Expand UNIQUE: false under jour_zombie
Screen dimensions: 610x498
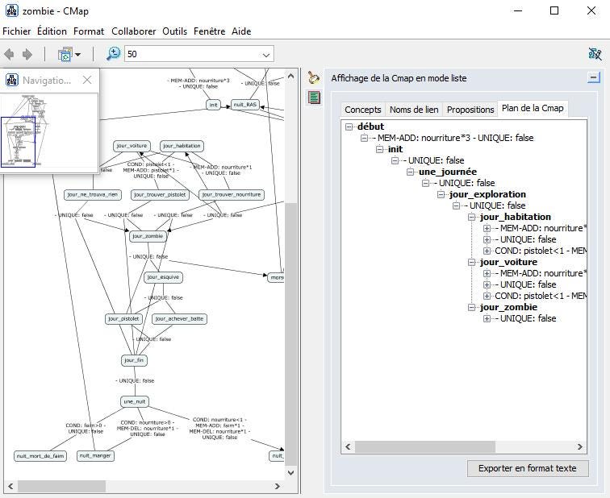tap(487, 318)
